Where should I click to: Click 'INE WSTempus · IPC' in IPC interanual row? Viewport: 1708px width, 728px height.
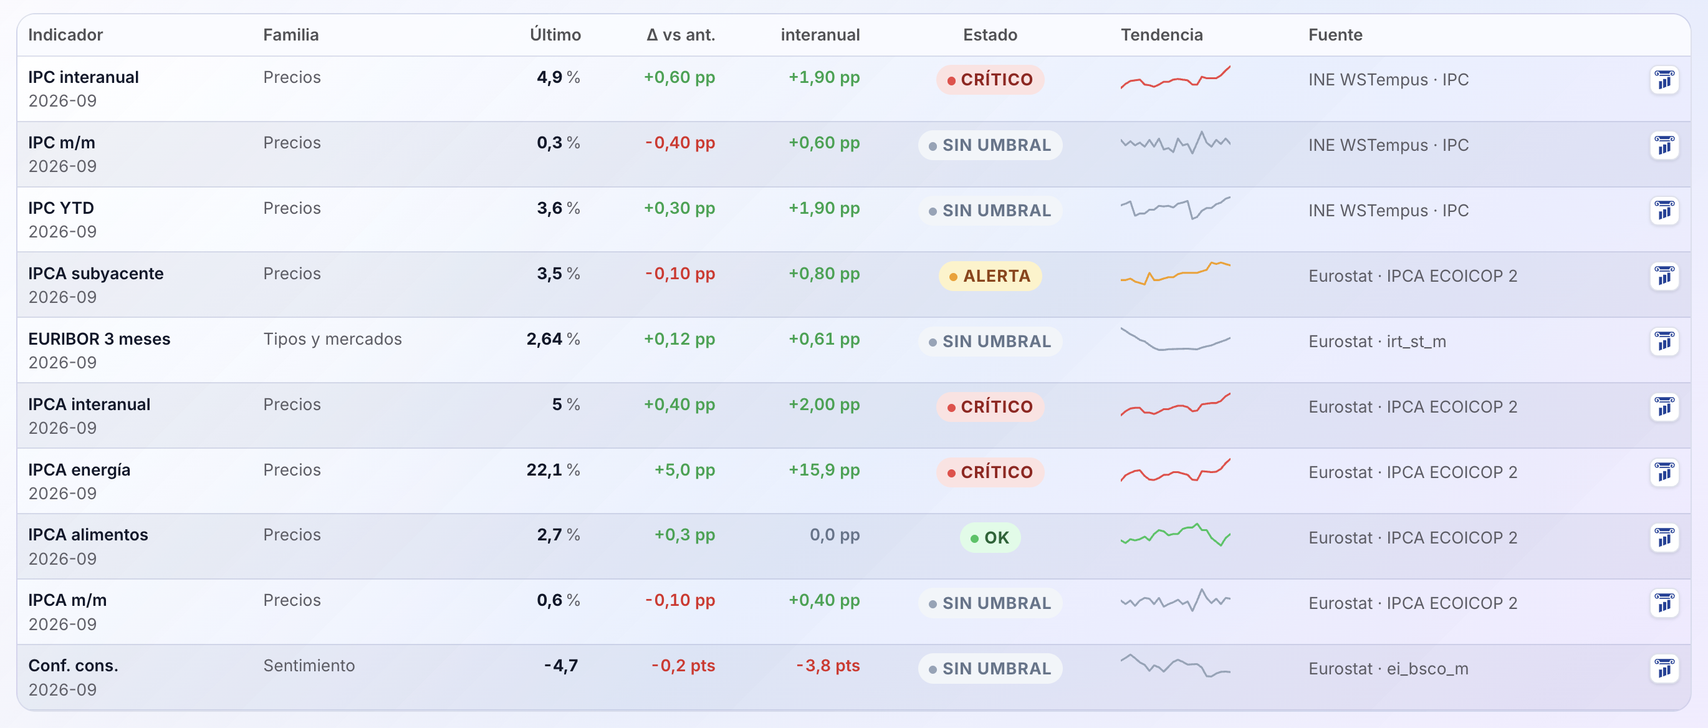click(x=1388, y=80)
